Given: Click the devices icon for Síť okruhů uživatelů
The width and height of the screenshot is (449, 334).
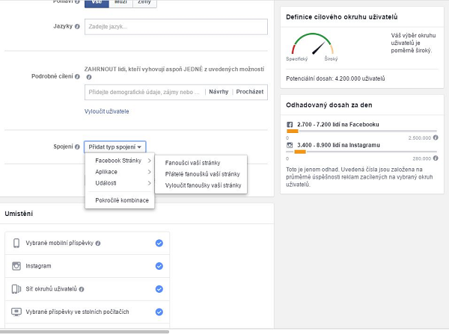Looking at the screenshot, I should tap(16, 289).
